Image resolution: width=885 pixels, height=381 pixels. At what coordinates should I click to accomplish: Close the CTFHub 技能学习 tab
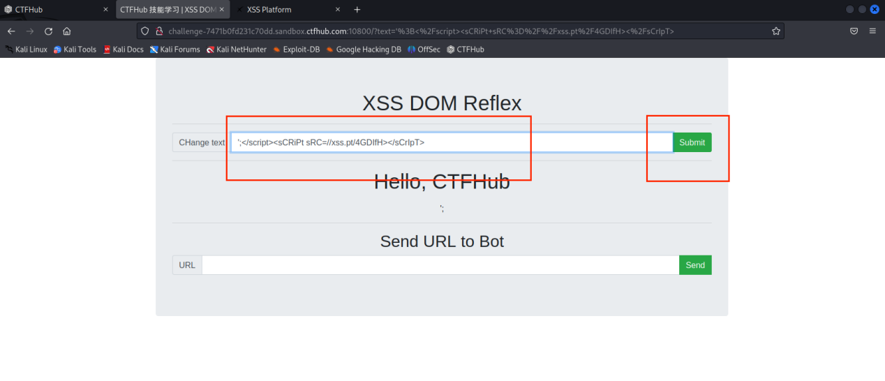pyautogui.click(x=222, y=10)
